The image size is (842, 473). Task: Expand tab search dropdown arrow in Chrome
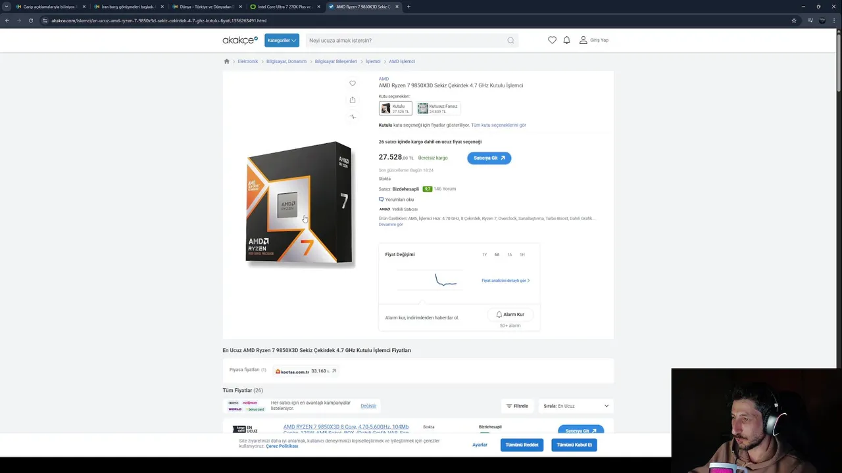point(7,7)
